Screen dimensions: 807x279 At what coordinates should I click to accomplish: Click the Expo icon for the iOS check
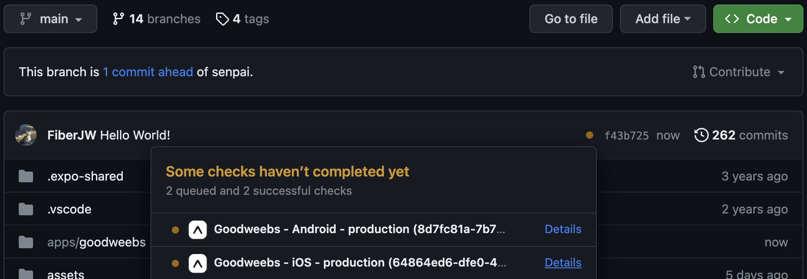(197, 263)
